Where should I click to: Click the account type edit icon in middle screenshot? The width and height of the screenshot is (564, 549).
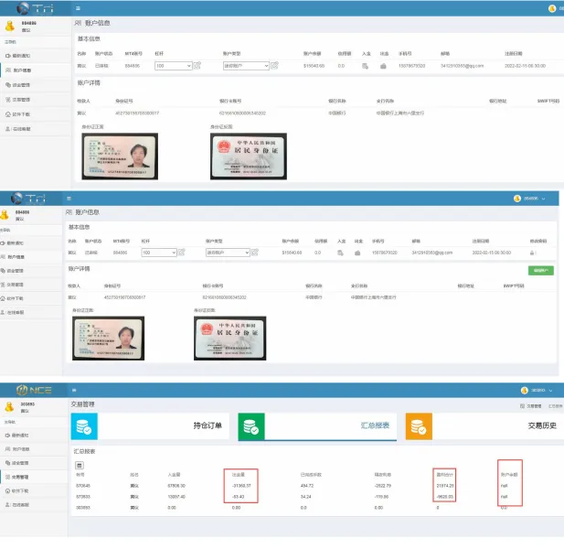255,253
